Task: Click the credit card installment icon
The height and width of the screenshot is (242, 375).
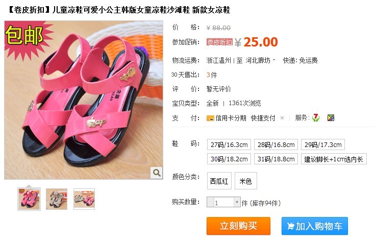Action: [x=210, y=118]
